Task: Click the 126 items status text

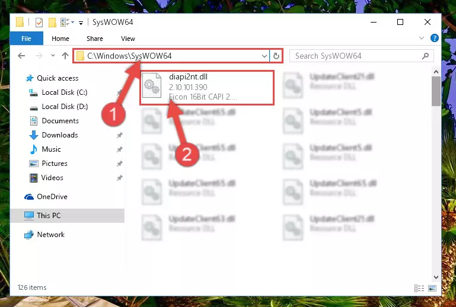Action: tap(32, 287)
